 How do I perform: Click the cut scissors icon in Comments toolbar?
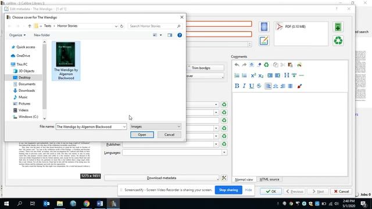click(x=282, y=64)
